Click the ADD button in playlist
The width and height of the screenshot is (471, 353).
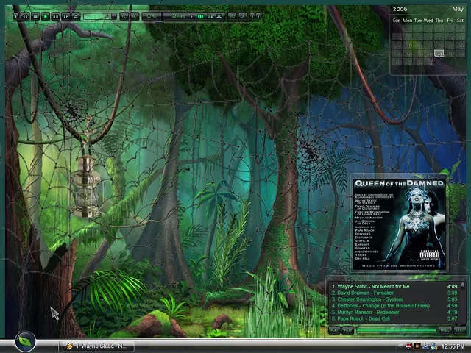point(333,330)
